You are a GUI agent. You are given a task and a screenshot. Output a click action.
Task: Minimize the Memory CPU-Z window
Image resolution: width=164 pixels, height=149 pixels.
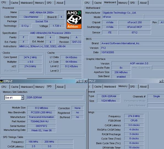click(x=160, y=81)
